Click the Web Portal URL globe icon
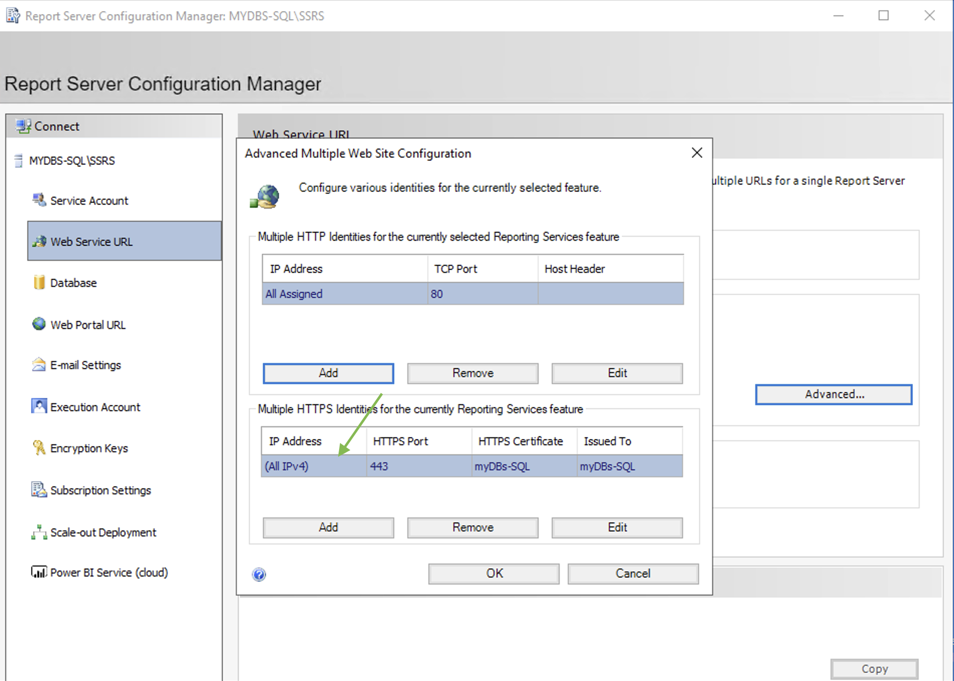Viewport: 954px width, 681px height. pyautogui.click(x=39, y=324)
